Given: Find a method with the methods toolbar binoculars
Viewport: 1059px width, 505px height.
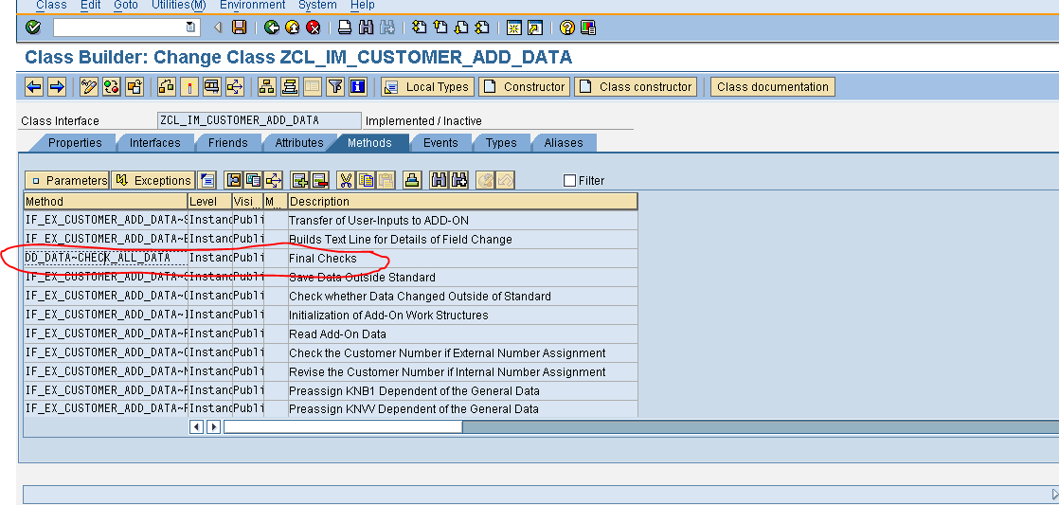Looking at the screenshot, I should 439,180.
